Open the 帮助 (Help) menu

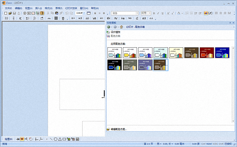pos(95,8)
